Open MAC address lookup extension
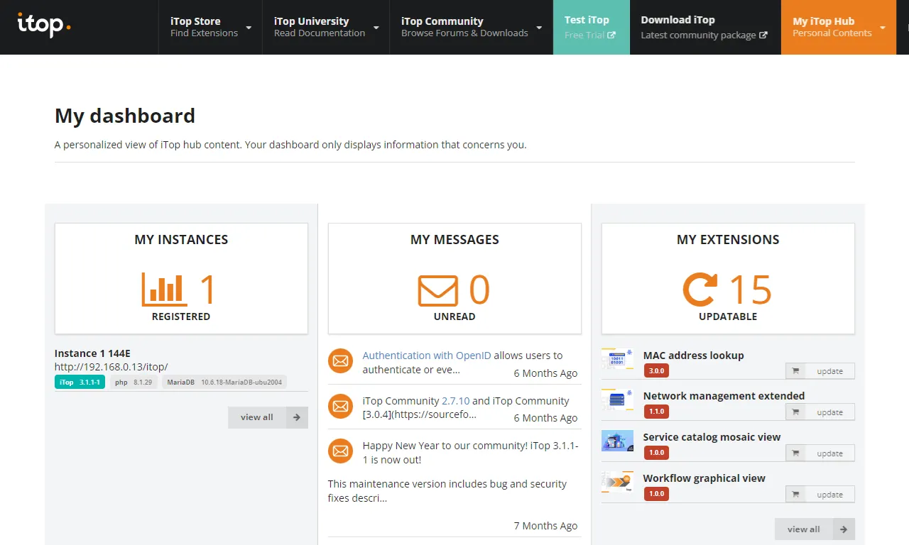 pyautogui.click(x=694, y=356)
